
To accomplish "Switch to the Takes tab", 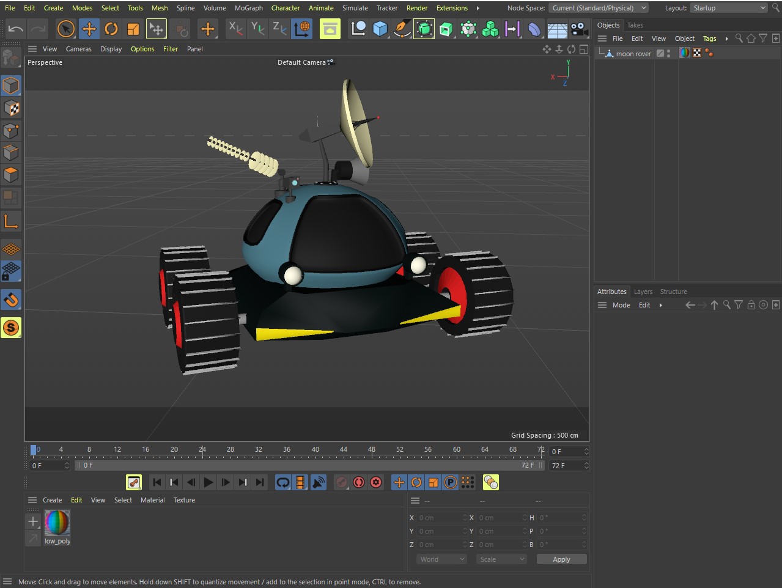I will [635, 25].
